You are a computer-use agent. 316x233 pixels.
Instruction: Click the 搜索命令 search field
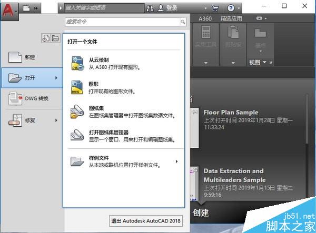tap(123, 22)
